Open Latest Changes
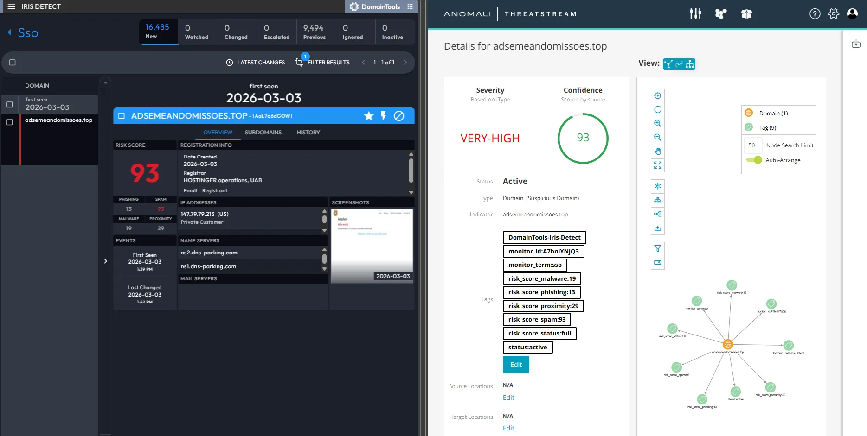The height and width of the screenshot is (436, 867). coord(255,63)
